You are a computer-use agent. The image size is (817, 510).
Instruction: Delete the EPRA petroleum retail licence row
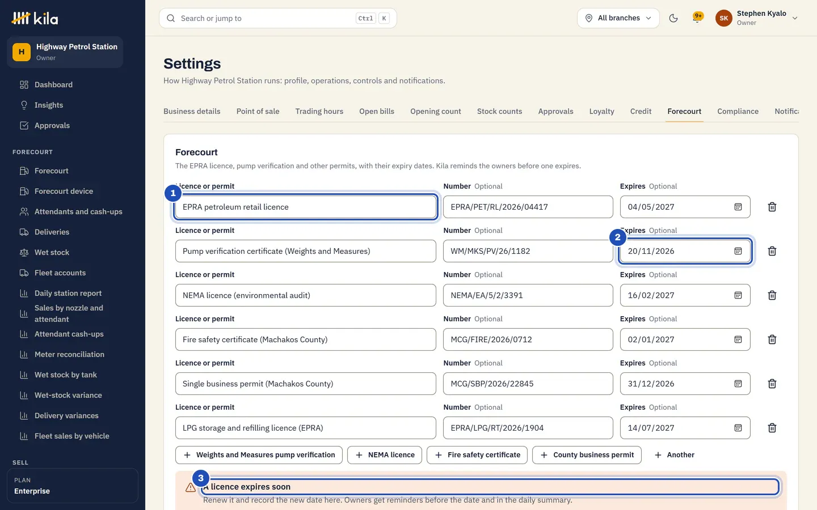772,207
